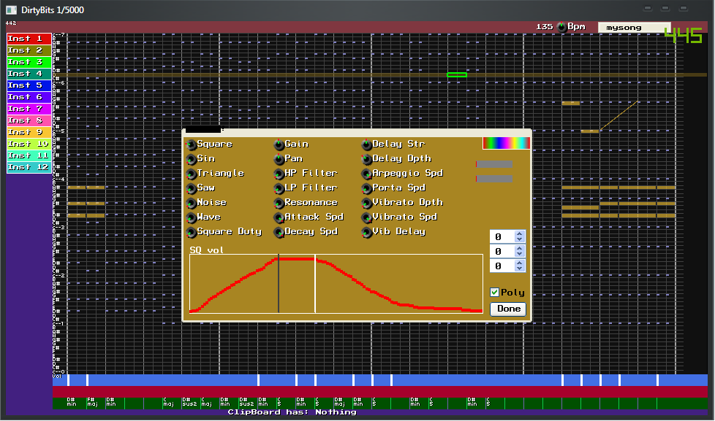
Task: Select the Inst 3 instrument tab
Action: (x=29, y=62)
